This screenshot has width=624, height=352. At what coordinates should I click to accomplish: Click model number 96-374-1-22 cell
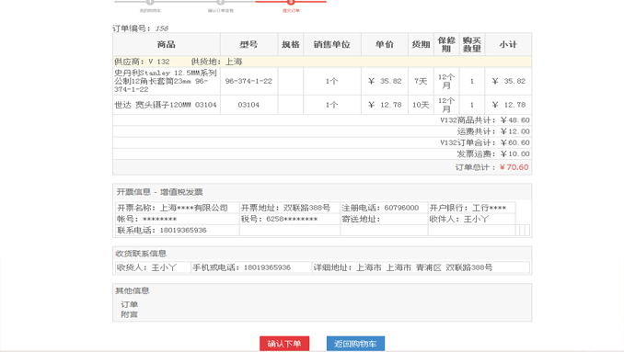pyautogui.click(x=248, y=81)
